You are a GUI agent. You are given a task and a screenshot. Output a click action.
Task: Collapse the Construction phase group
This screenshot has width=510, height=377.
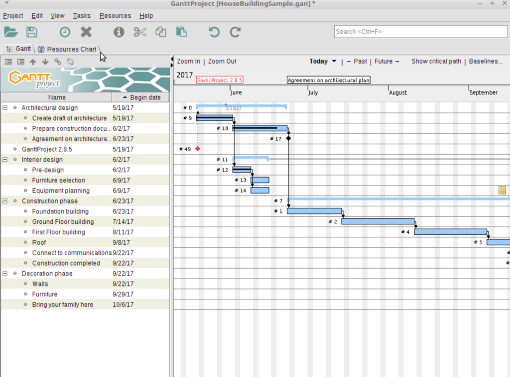click(5, 201)
